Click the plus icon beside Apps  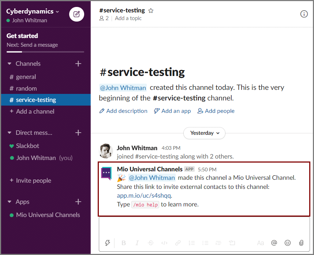point(78,202)
